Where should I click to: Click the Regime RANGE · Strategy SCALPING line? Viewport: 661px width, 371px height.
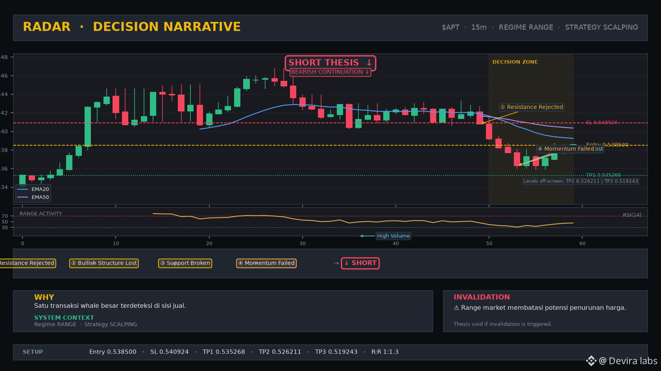click(86, 324)
